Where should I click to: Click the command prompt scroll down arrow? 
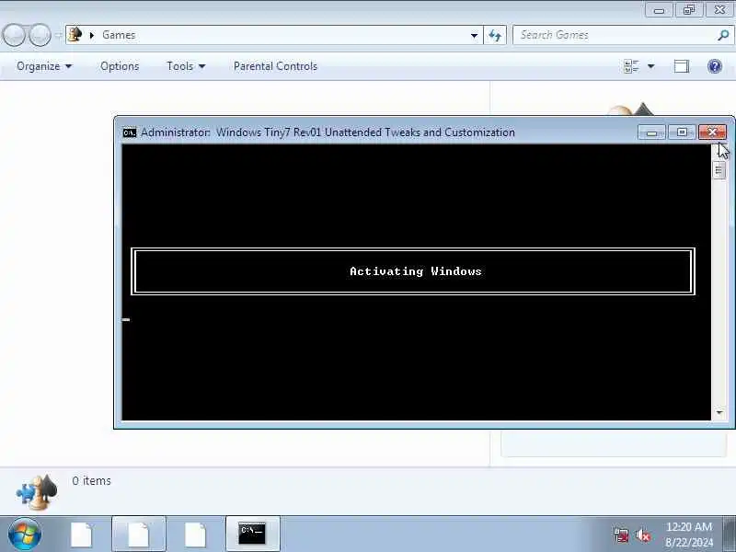pos(719,412)
